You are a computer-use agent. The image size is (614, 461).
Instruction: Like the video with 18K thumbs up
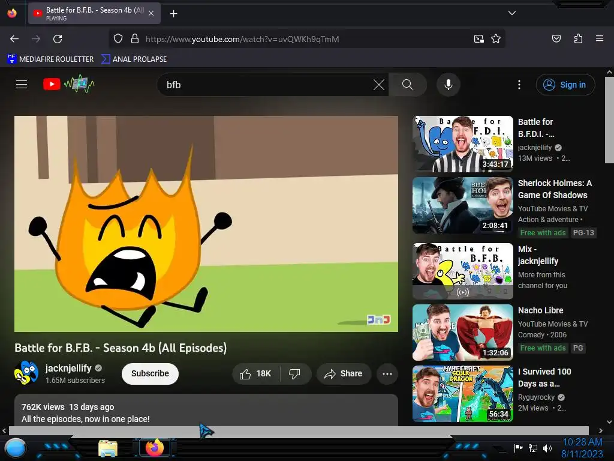(x=256, y=374)
